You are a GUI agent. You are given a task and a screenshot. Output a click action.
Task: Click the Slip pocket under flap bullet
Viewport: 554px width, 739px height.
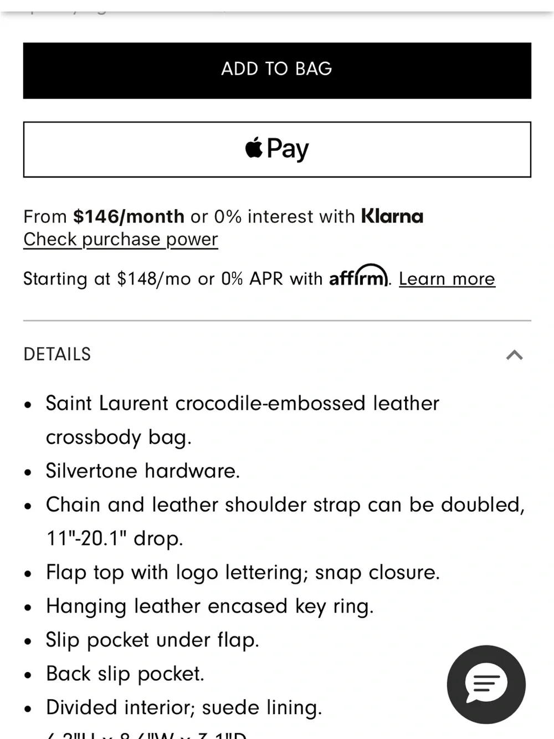coord(153,640)
